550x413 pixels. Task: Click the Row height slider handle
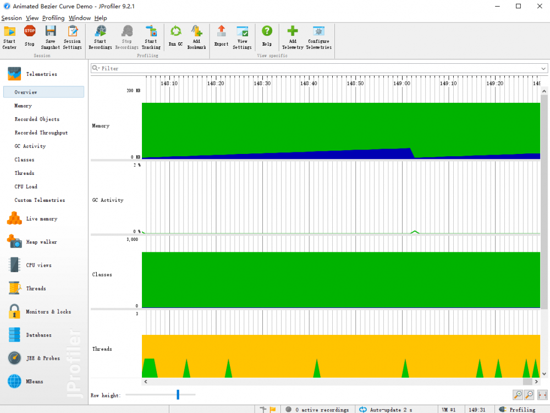click(x=178, y=394)
